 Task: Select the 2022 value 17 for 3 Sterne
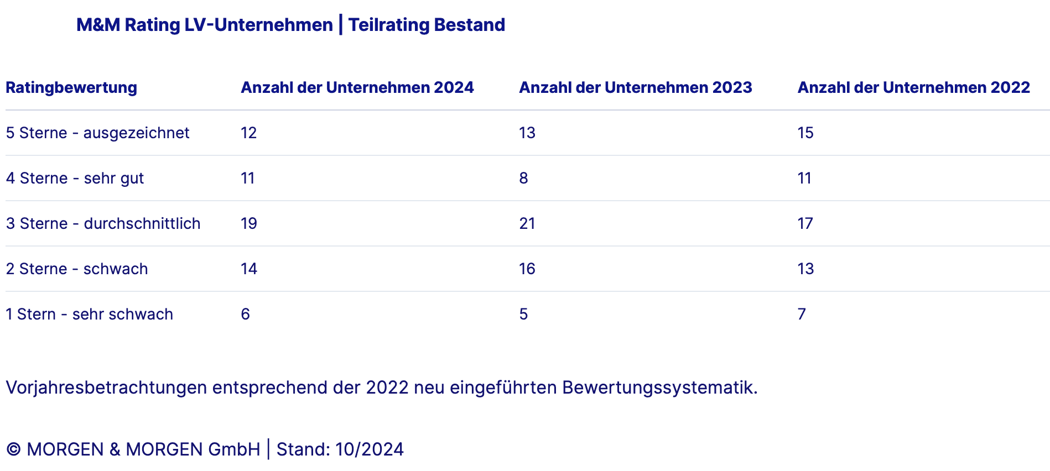coord(805,223)
